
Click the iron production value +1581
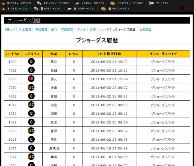[90, 9]
